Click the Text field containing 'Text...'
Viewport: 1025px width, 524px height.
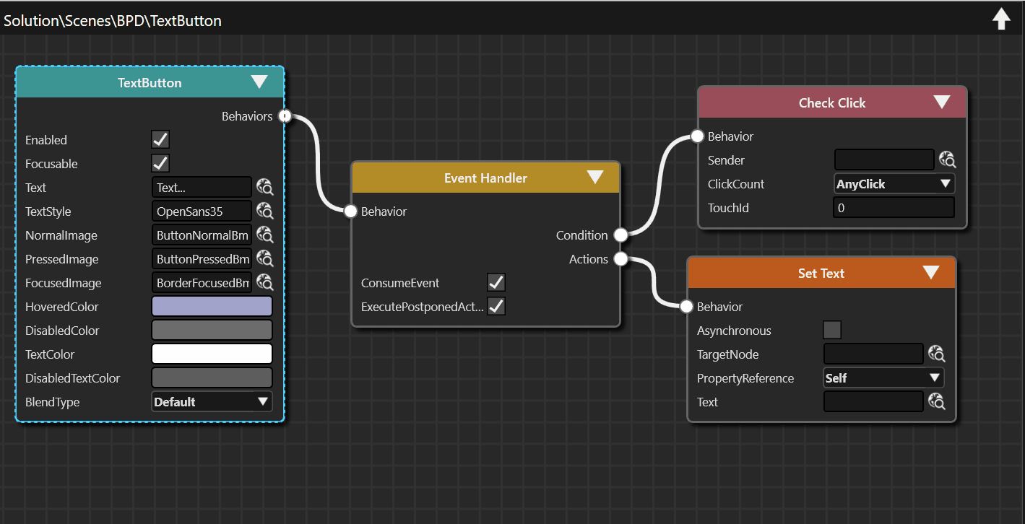(x=202, y=188)
